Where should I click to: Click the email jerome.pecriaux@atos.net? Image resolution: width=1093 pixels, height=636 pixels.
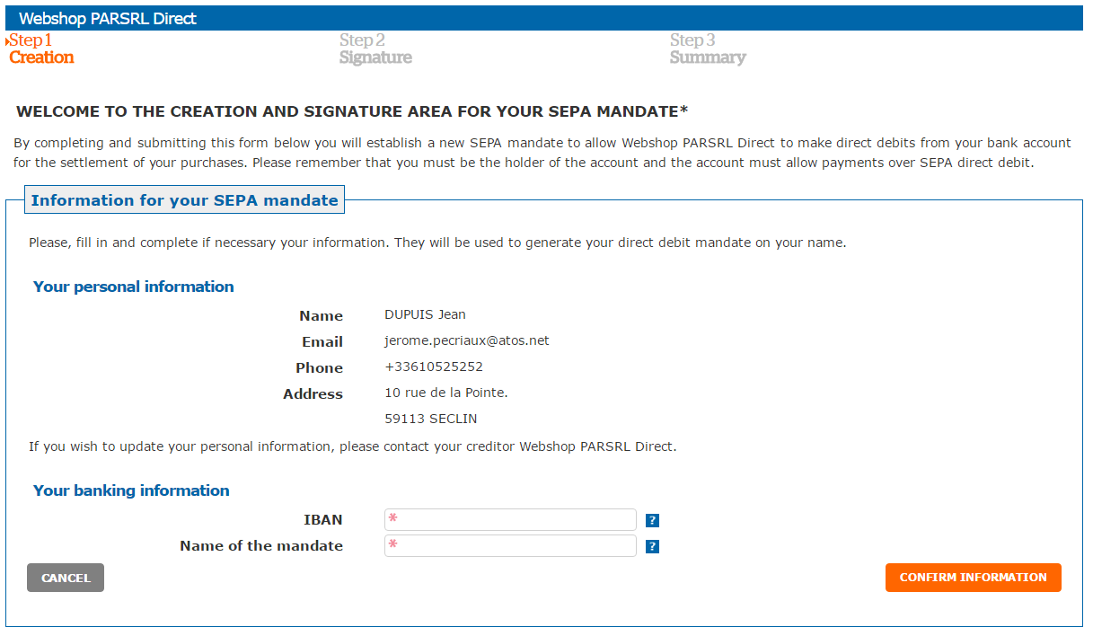point(467,340)
